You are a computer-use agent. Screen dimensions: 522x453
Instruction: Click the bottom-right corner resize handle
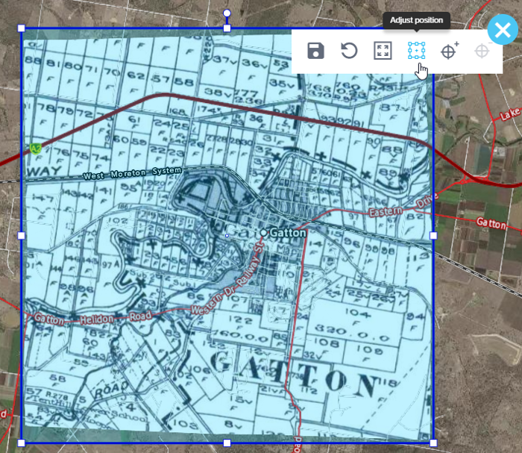tap(434, 443)
